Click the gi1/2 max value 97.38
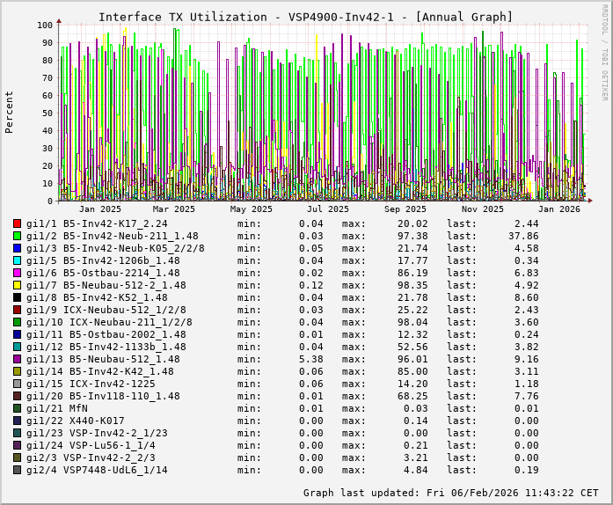613x505 pixels. [x=410, y=237]
